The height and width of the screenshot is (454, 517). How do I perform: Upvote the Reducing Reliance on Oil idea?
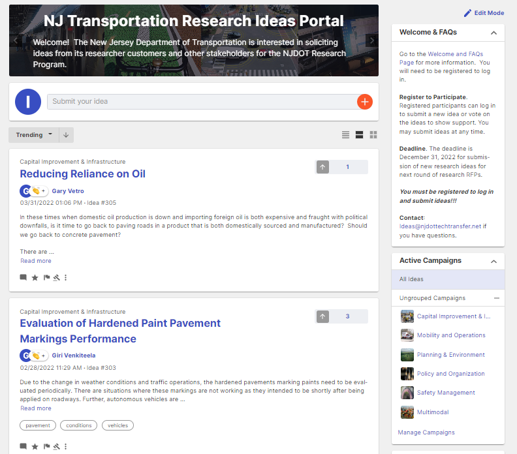pos(322,167)
